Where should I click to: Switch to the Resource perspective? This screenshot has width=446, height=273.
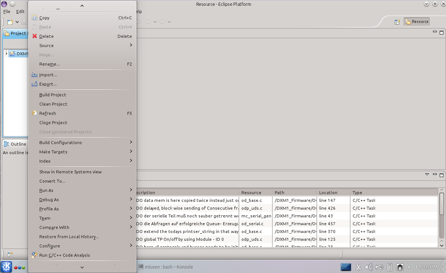(x=417, y=22)
